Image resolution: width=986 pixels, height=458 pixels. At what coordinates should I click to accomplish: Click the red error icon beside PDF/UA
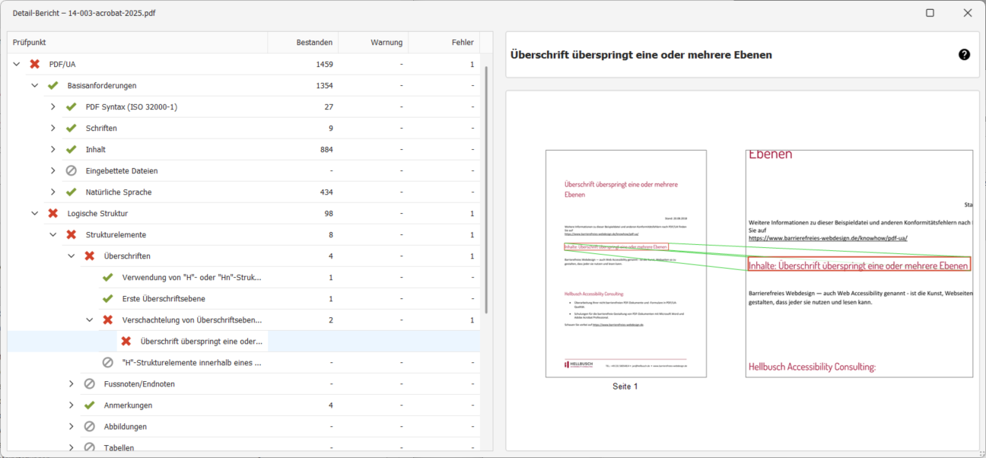(33, 64)
